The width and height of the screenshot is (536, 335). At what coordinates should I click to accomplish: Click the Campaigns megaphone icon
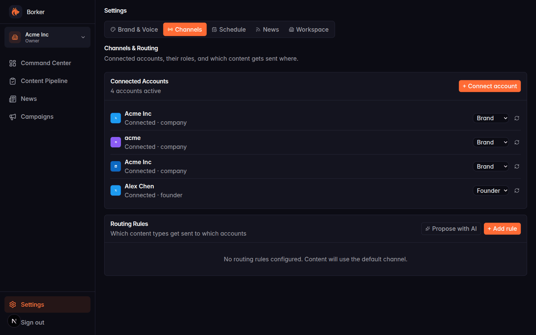pos(12,117)
